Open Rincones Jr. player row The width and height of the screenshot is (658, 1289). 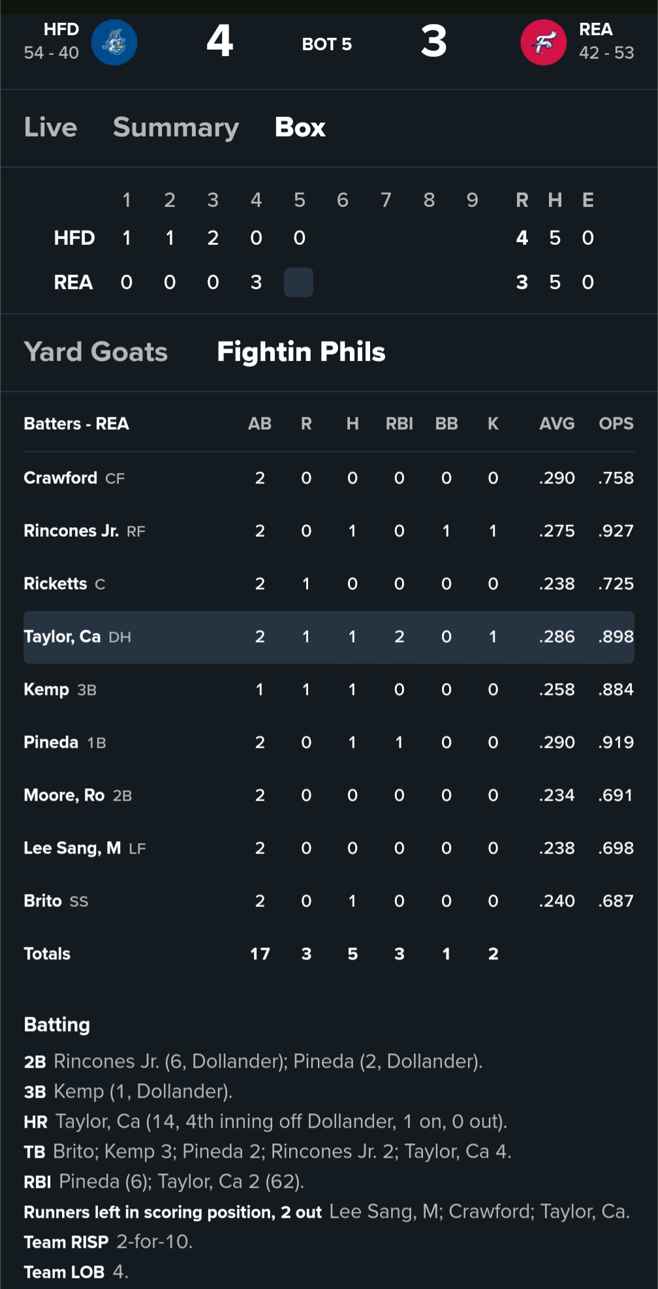point(71,531)
